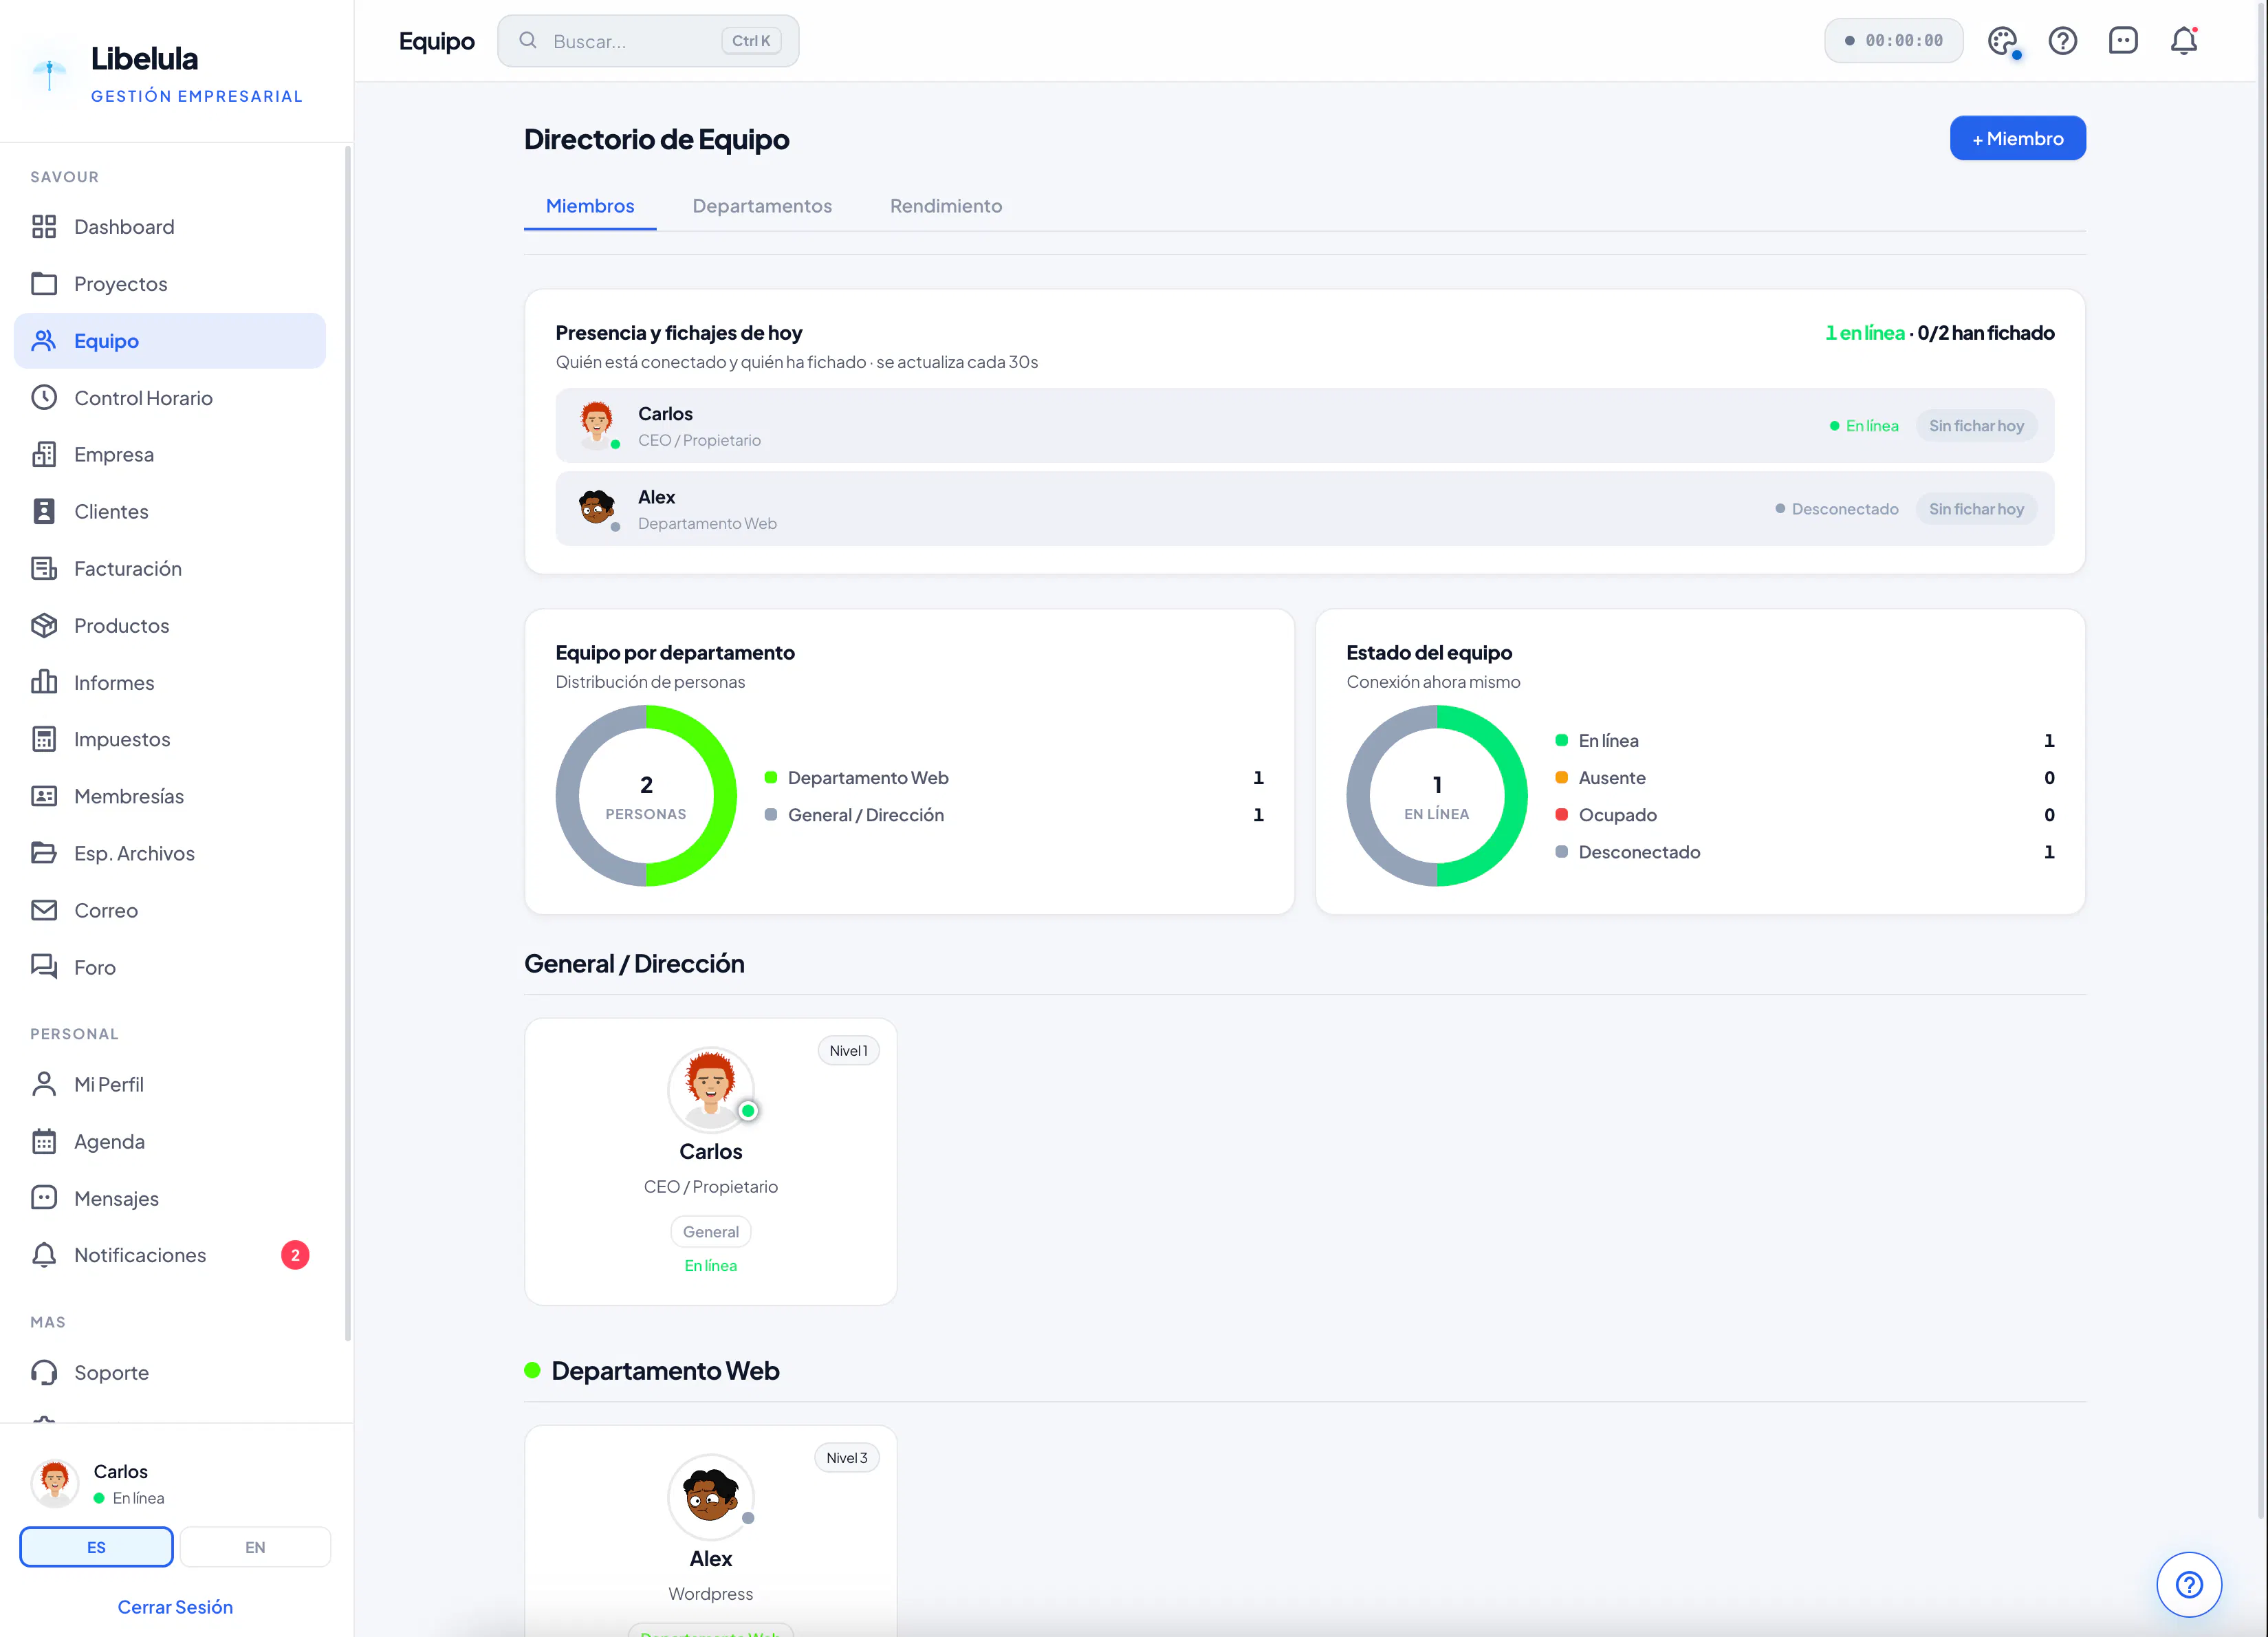Select the Equipo people icon
The height and width of the screenshot is (1637, 2268).
pos(44,341)
